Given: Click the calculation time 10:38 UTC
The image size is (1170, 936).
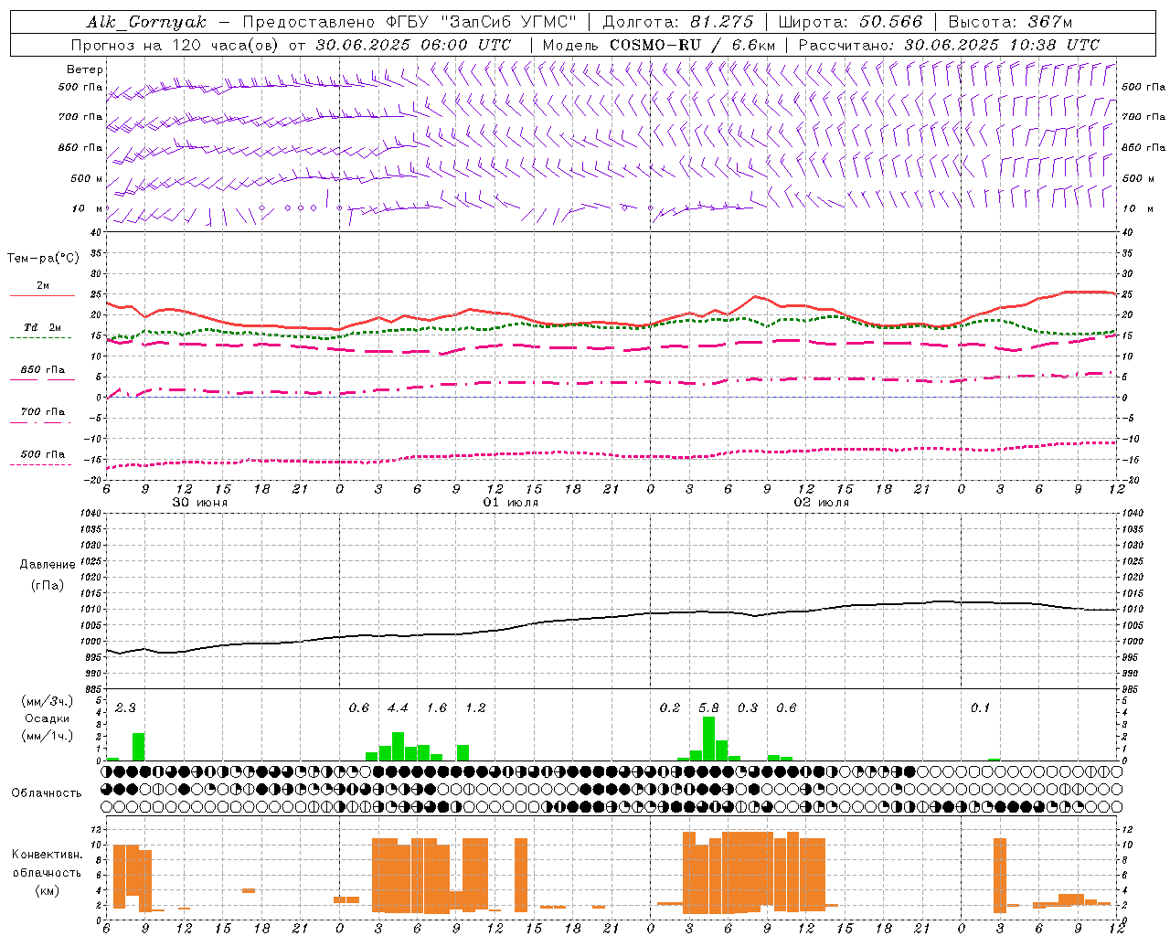Looking at the screenshot, I should coord(1055,45).
